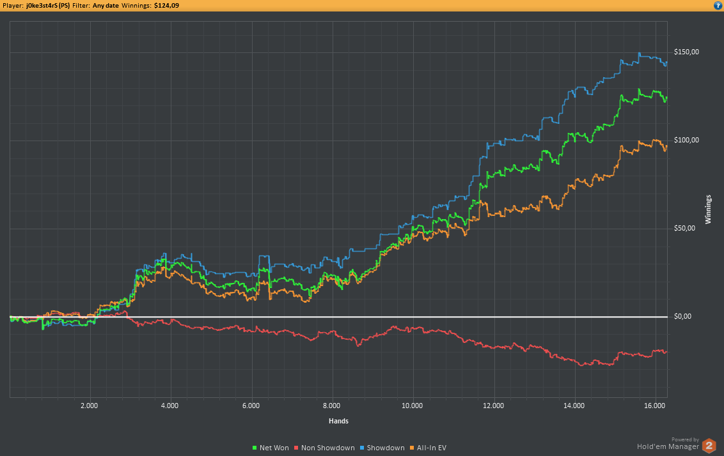Click the 4.000 hands axis label
724x456 pixels.
169,406
